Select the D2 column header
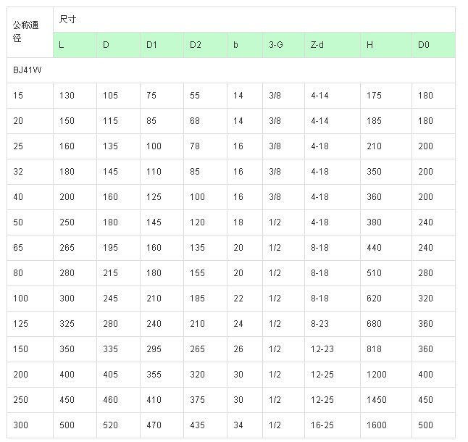 196,45
